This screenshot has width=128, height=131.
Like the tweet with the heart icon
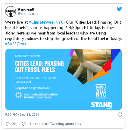pyautogui.click(x=8, y=124)
